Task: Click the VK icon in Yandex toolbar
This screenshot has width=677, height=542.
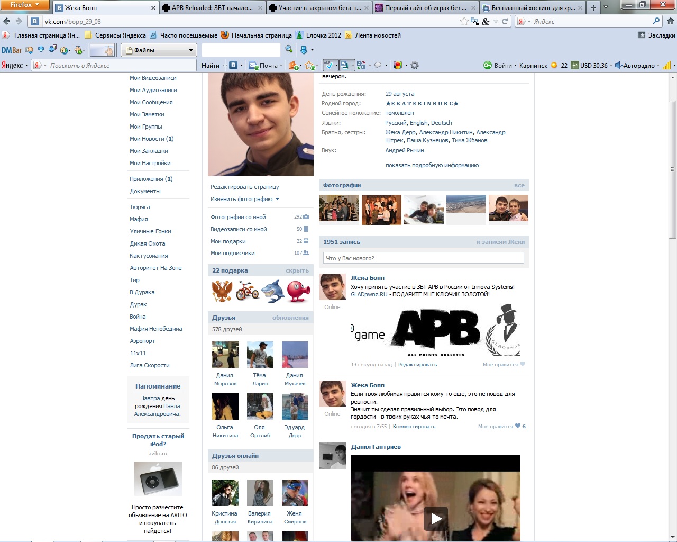Action: click(233, 65)
